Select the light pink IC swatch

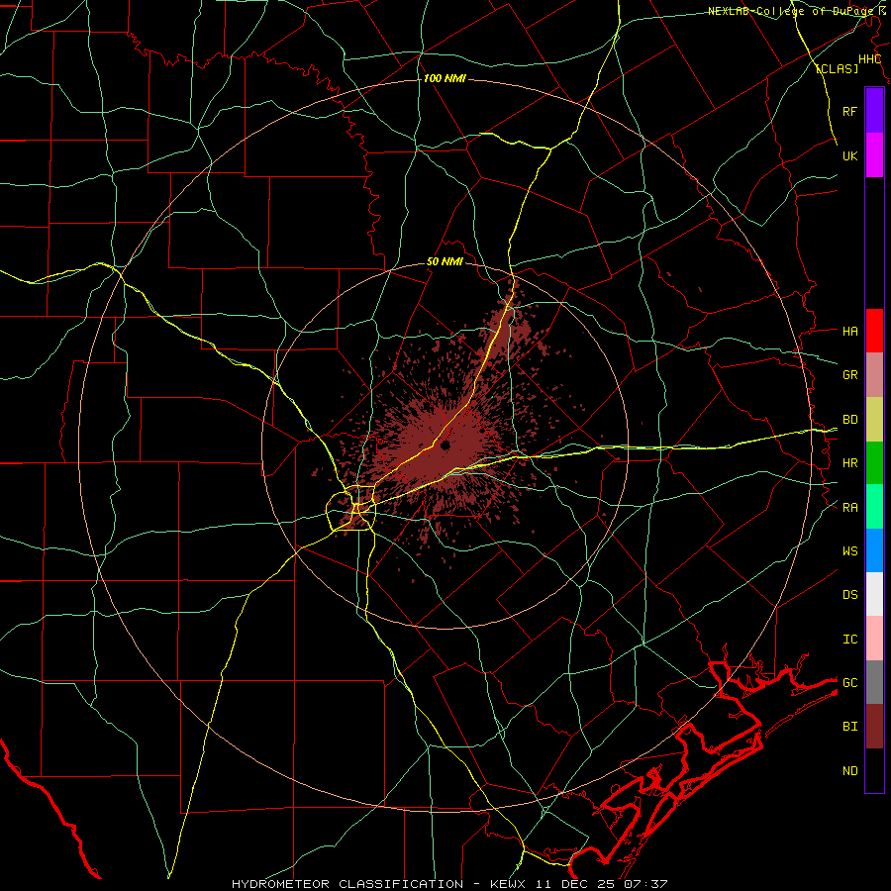874,639
